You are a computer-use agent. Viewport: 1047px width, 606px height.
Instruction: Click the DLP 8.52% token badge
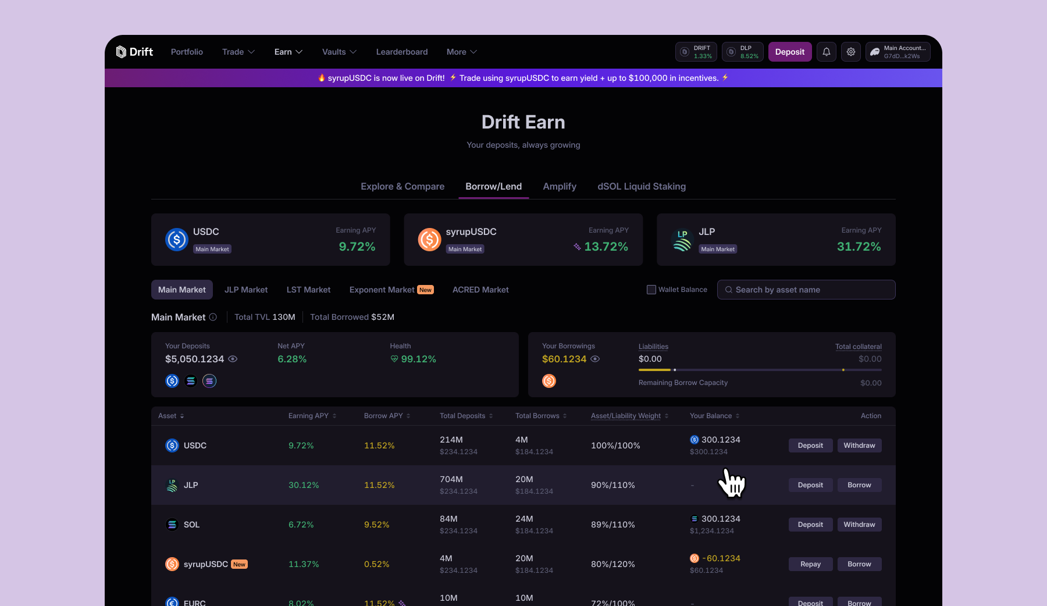(x=743, y=52)
